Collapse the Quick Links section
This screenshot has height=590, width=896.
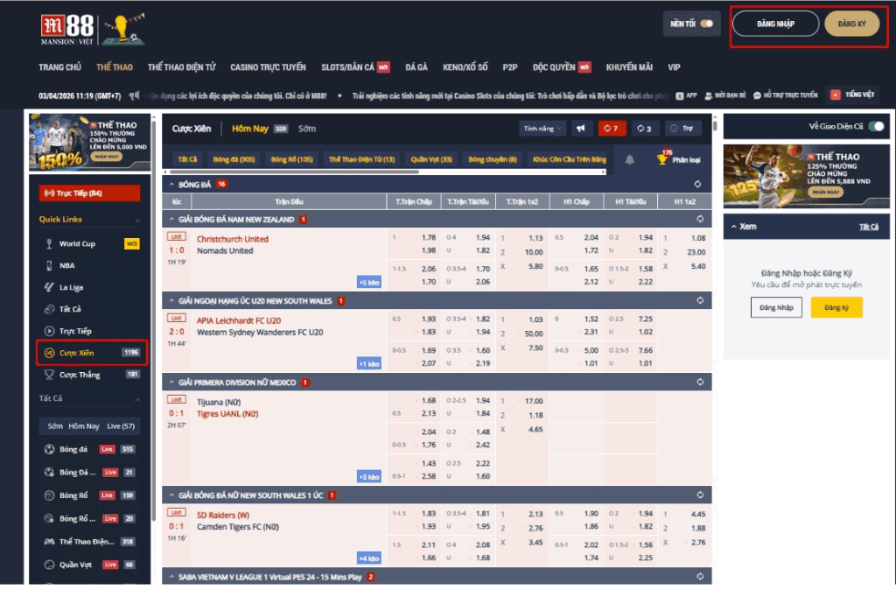[137, 220]
